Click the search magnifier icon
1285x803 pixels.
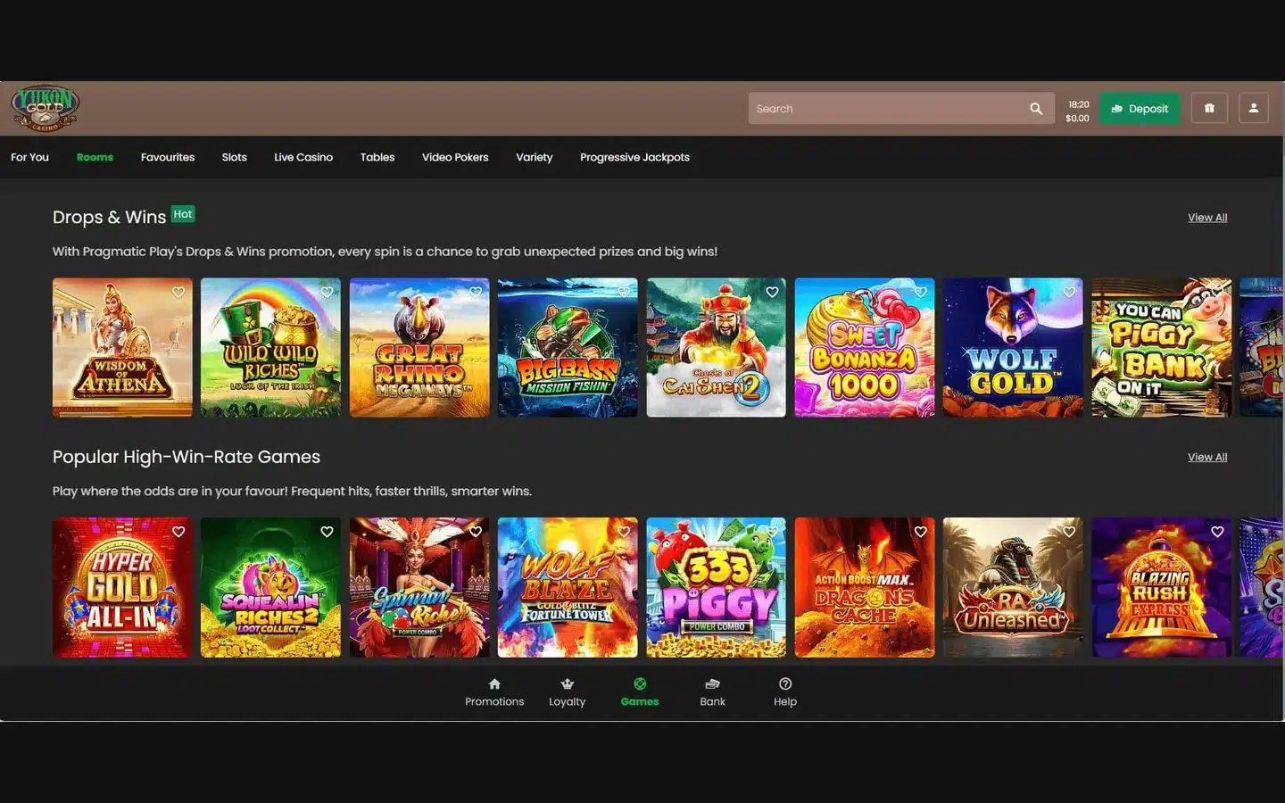pyautogui.click(x=1036, y=109)
